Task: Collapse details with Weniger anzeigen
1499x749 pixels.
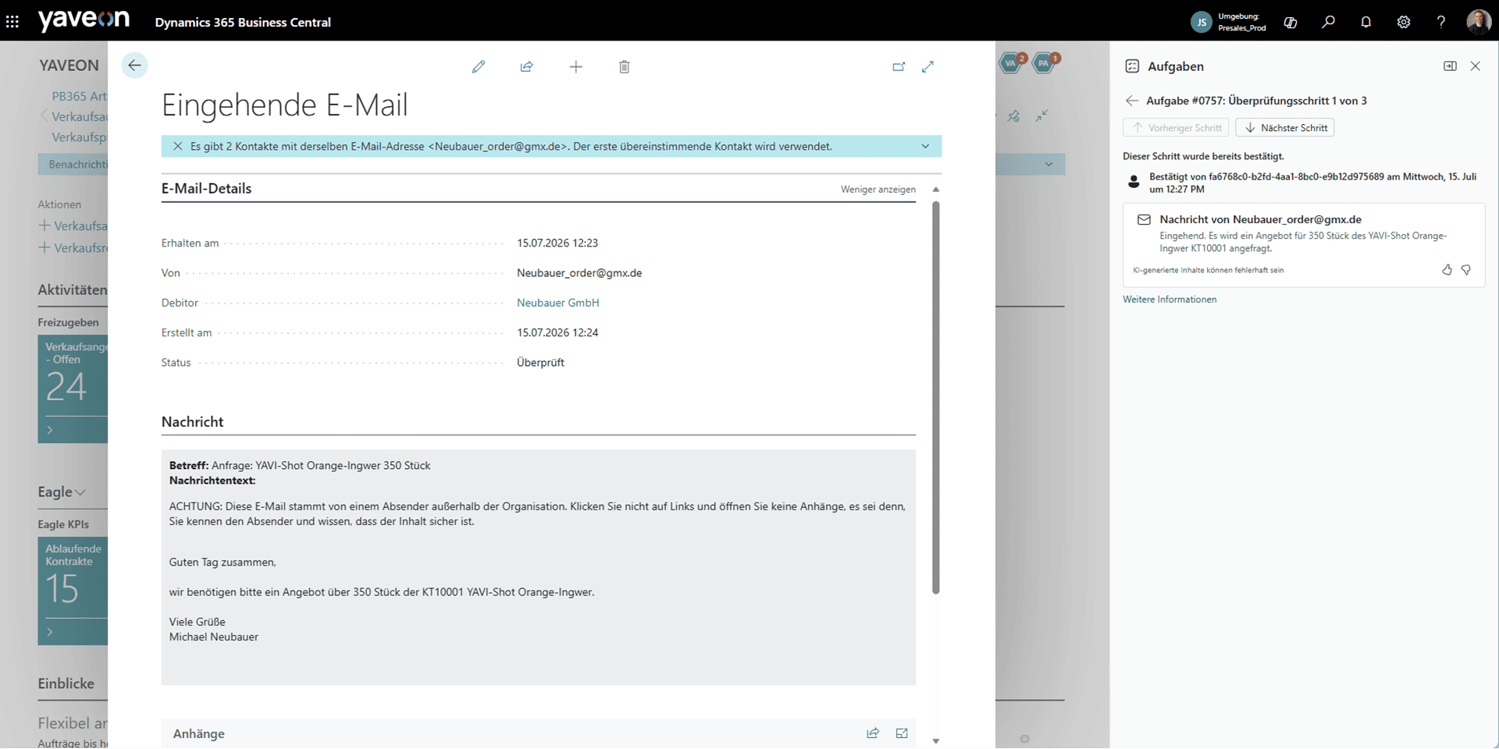Action: point(878,190)
